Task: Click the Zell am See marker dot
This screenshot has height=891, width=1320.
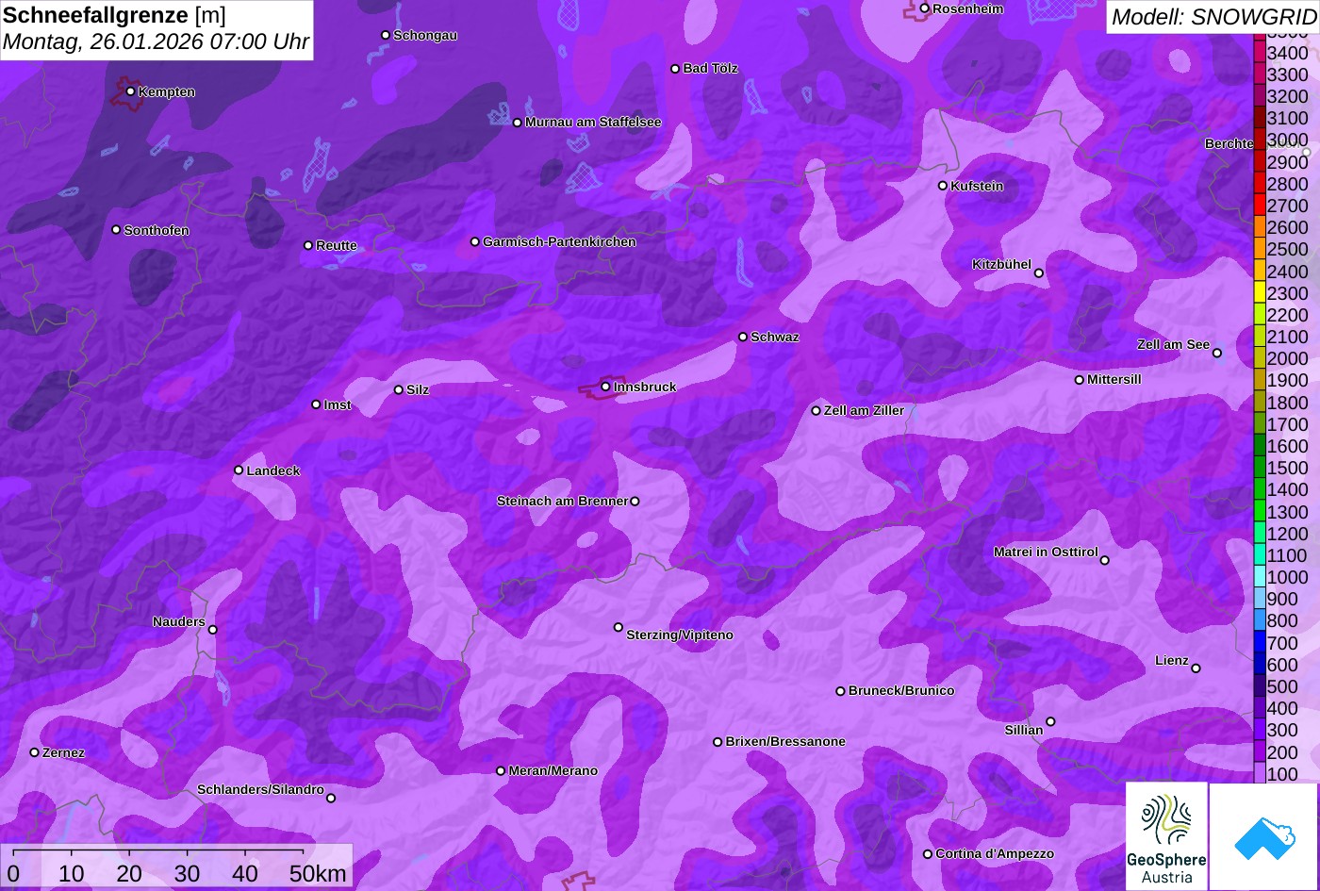Action: point(1217,354)
